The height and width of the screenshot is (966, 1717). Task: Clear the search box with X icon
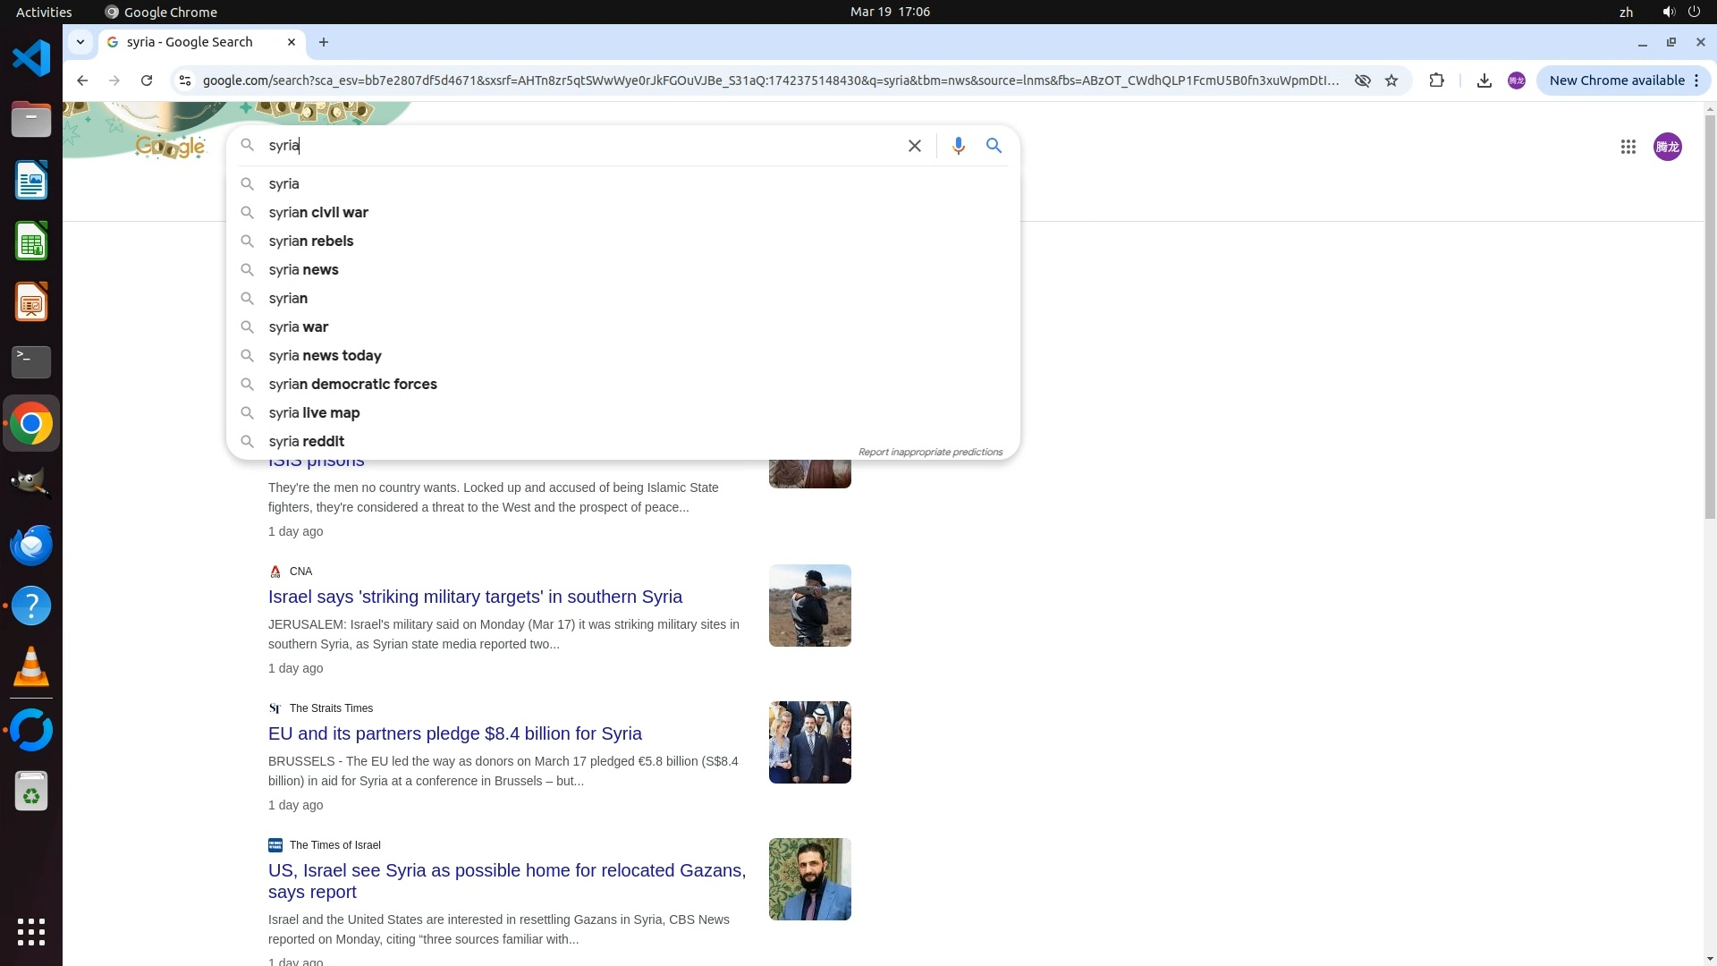point(914,146)
